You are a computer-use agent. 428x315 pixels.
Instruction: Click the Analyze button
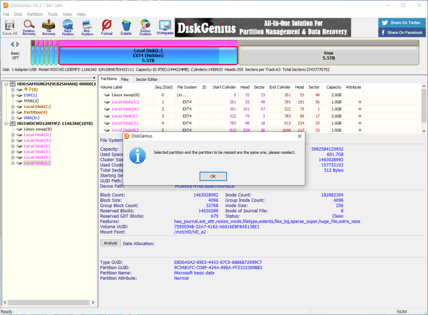110,243
